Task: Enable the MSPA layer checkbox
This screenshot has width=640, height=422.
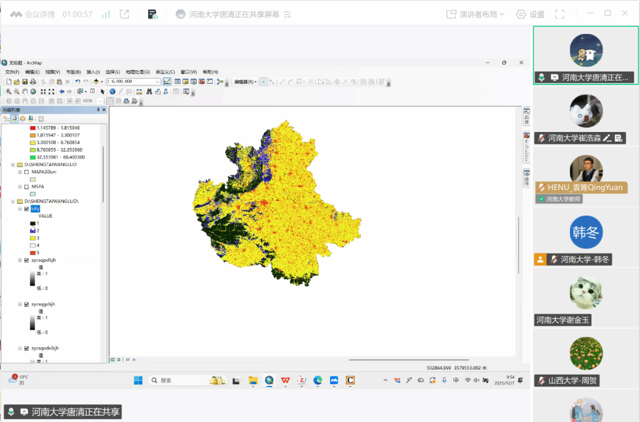Action: coord(26,186)
